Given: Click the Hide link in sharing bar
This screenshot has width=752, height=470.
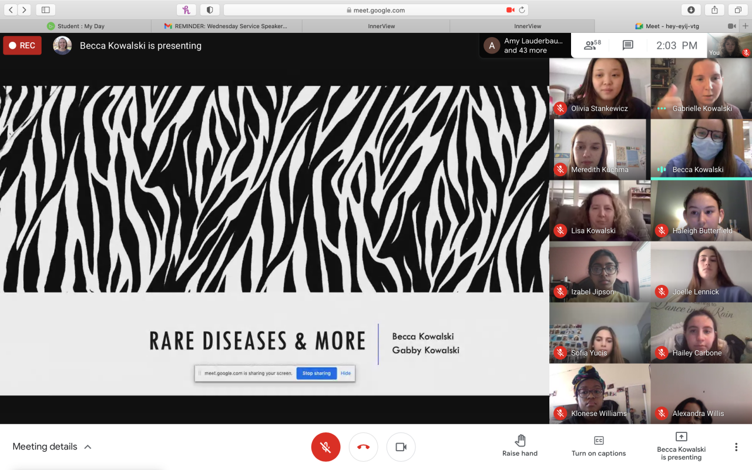Looking at the screenshot, I should tap(346, 373).
